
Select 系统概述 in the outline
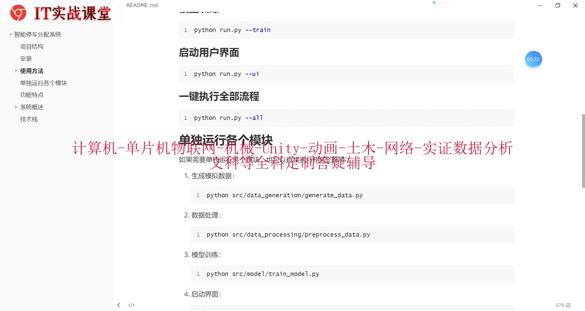(32, 107)
